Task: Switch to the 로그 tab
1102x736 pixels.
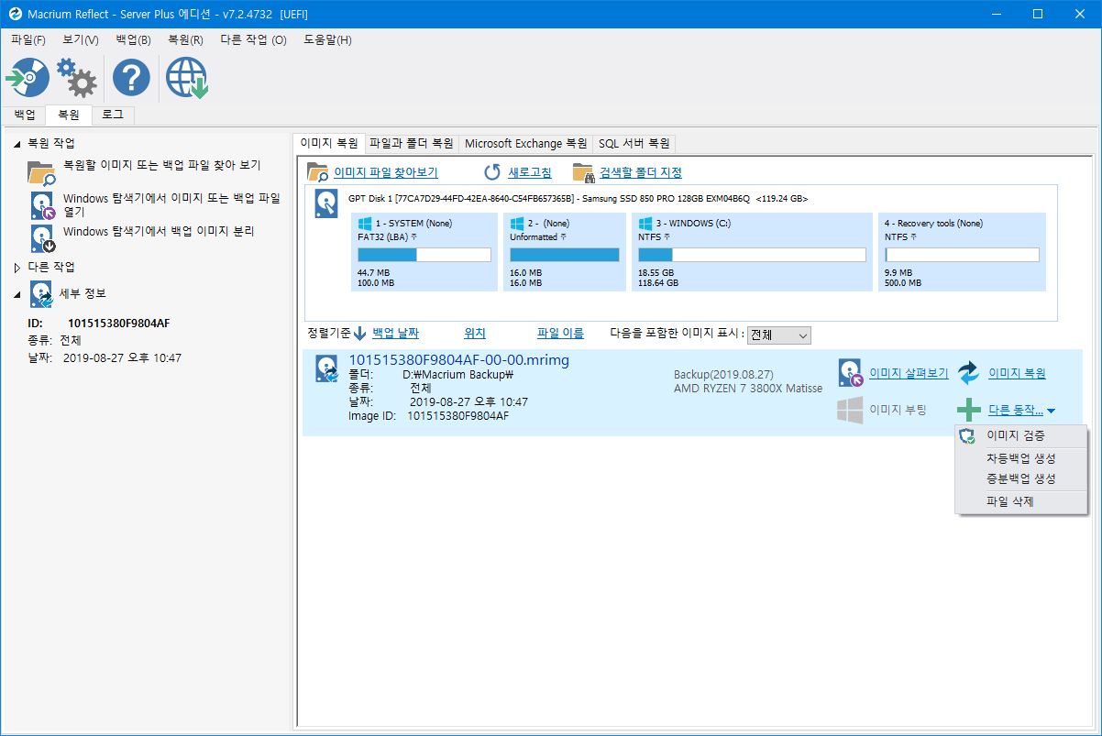Action: (x=113, y=115)
